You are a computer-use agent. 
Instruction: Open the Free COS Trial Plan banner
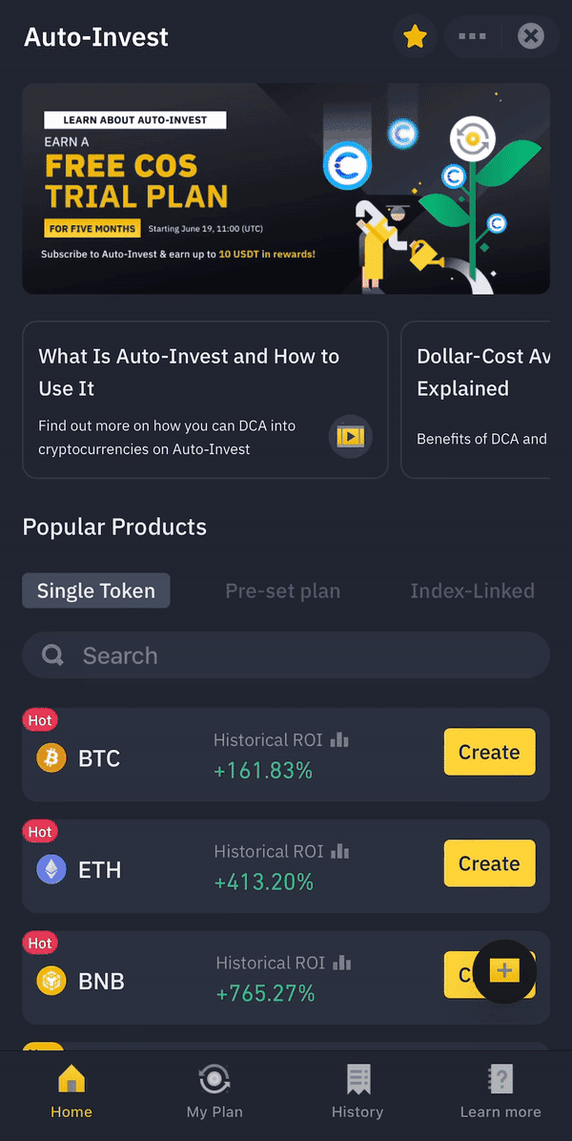click(286, 188)
